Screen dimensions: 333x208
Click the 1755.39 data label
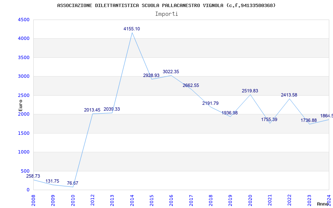point(269,119)
